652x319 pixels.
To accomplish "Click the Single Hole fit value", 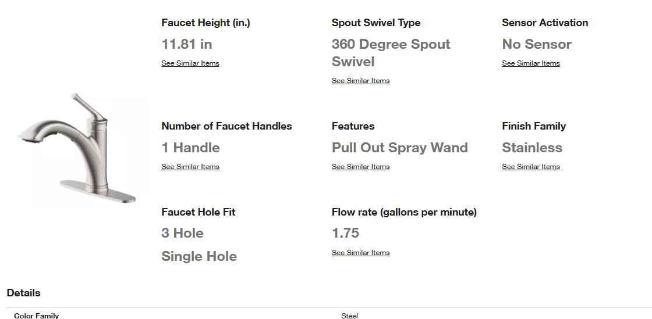I will coord(199,256).
